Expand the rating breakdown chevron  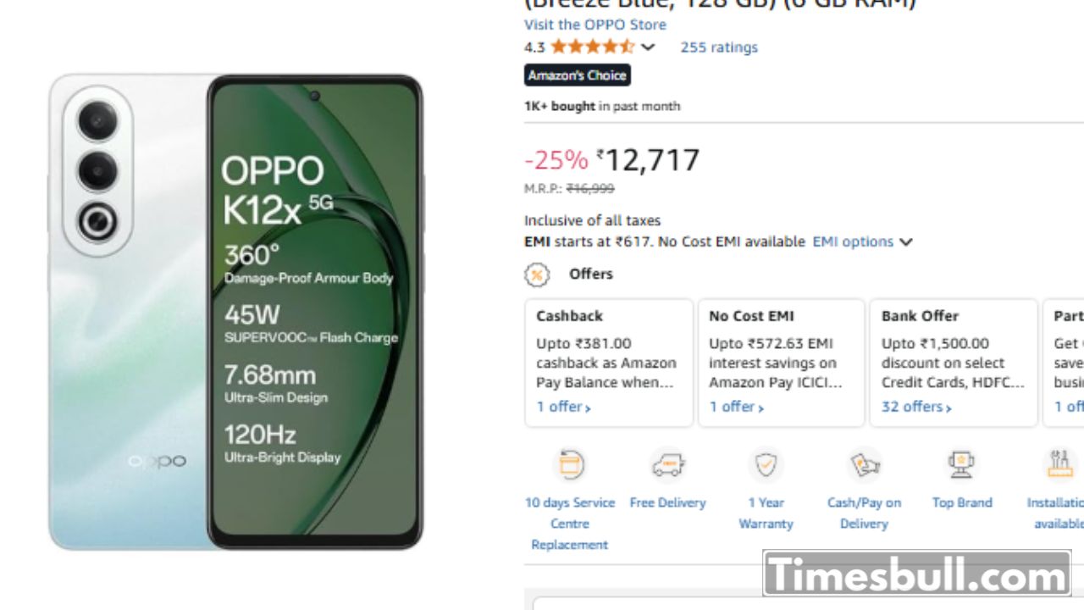648,47
